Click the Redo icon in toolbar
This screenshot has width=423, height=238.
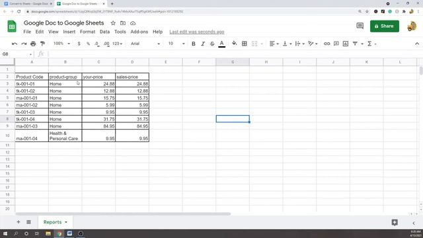pos(24,44)
